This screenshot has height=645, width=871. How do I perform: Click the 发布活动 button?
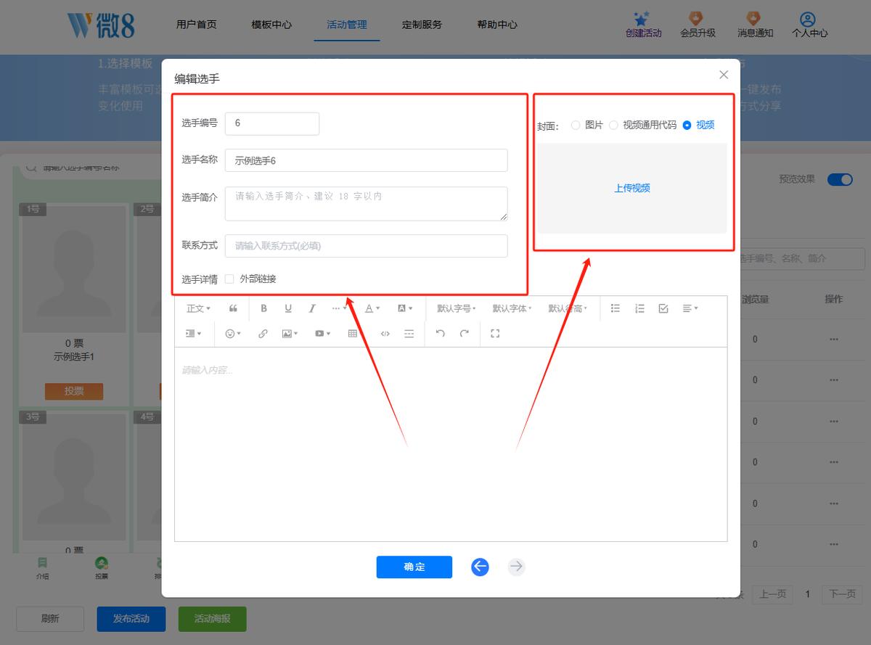pyautogui.click(x=131, y=619)
